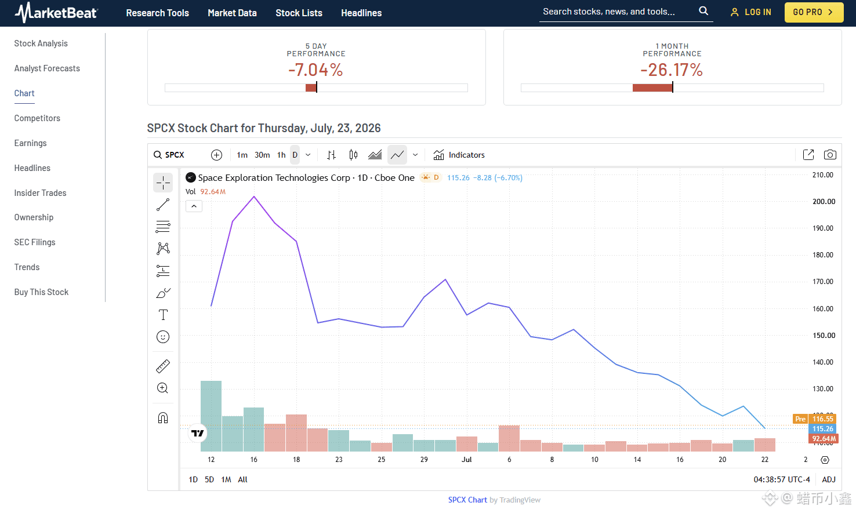The image size is (856, 513).
Task: Go to Insider Trades section
Action: (x=41, y=193)
